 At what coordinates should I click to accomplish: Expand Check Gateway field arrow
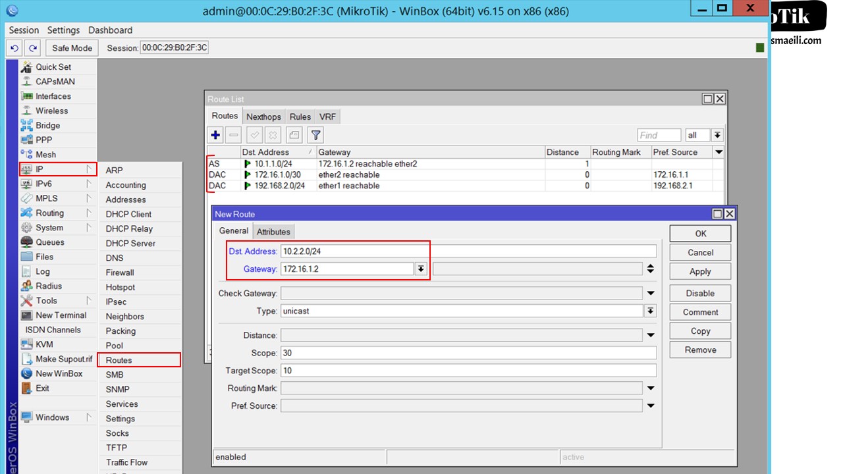(651, 293)
